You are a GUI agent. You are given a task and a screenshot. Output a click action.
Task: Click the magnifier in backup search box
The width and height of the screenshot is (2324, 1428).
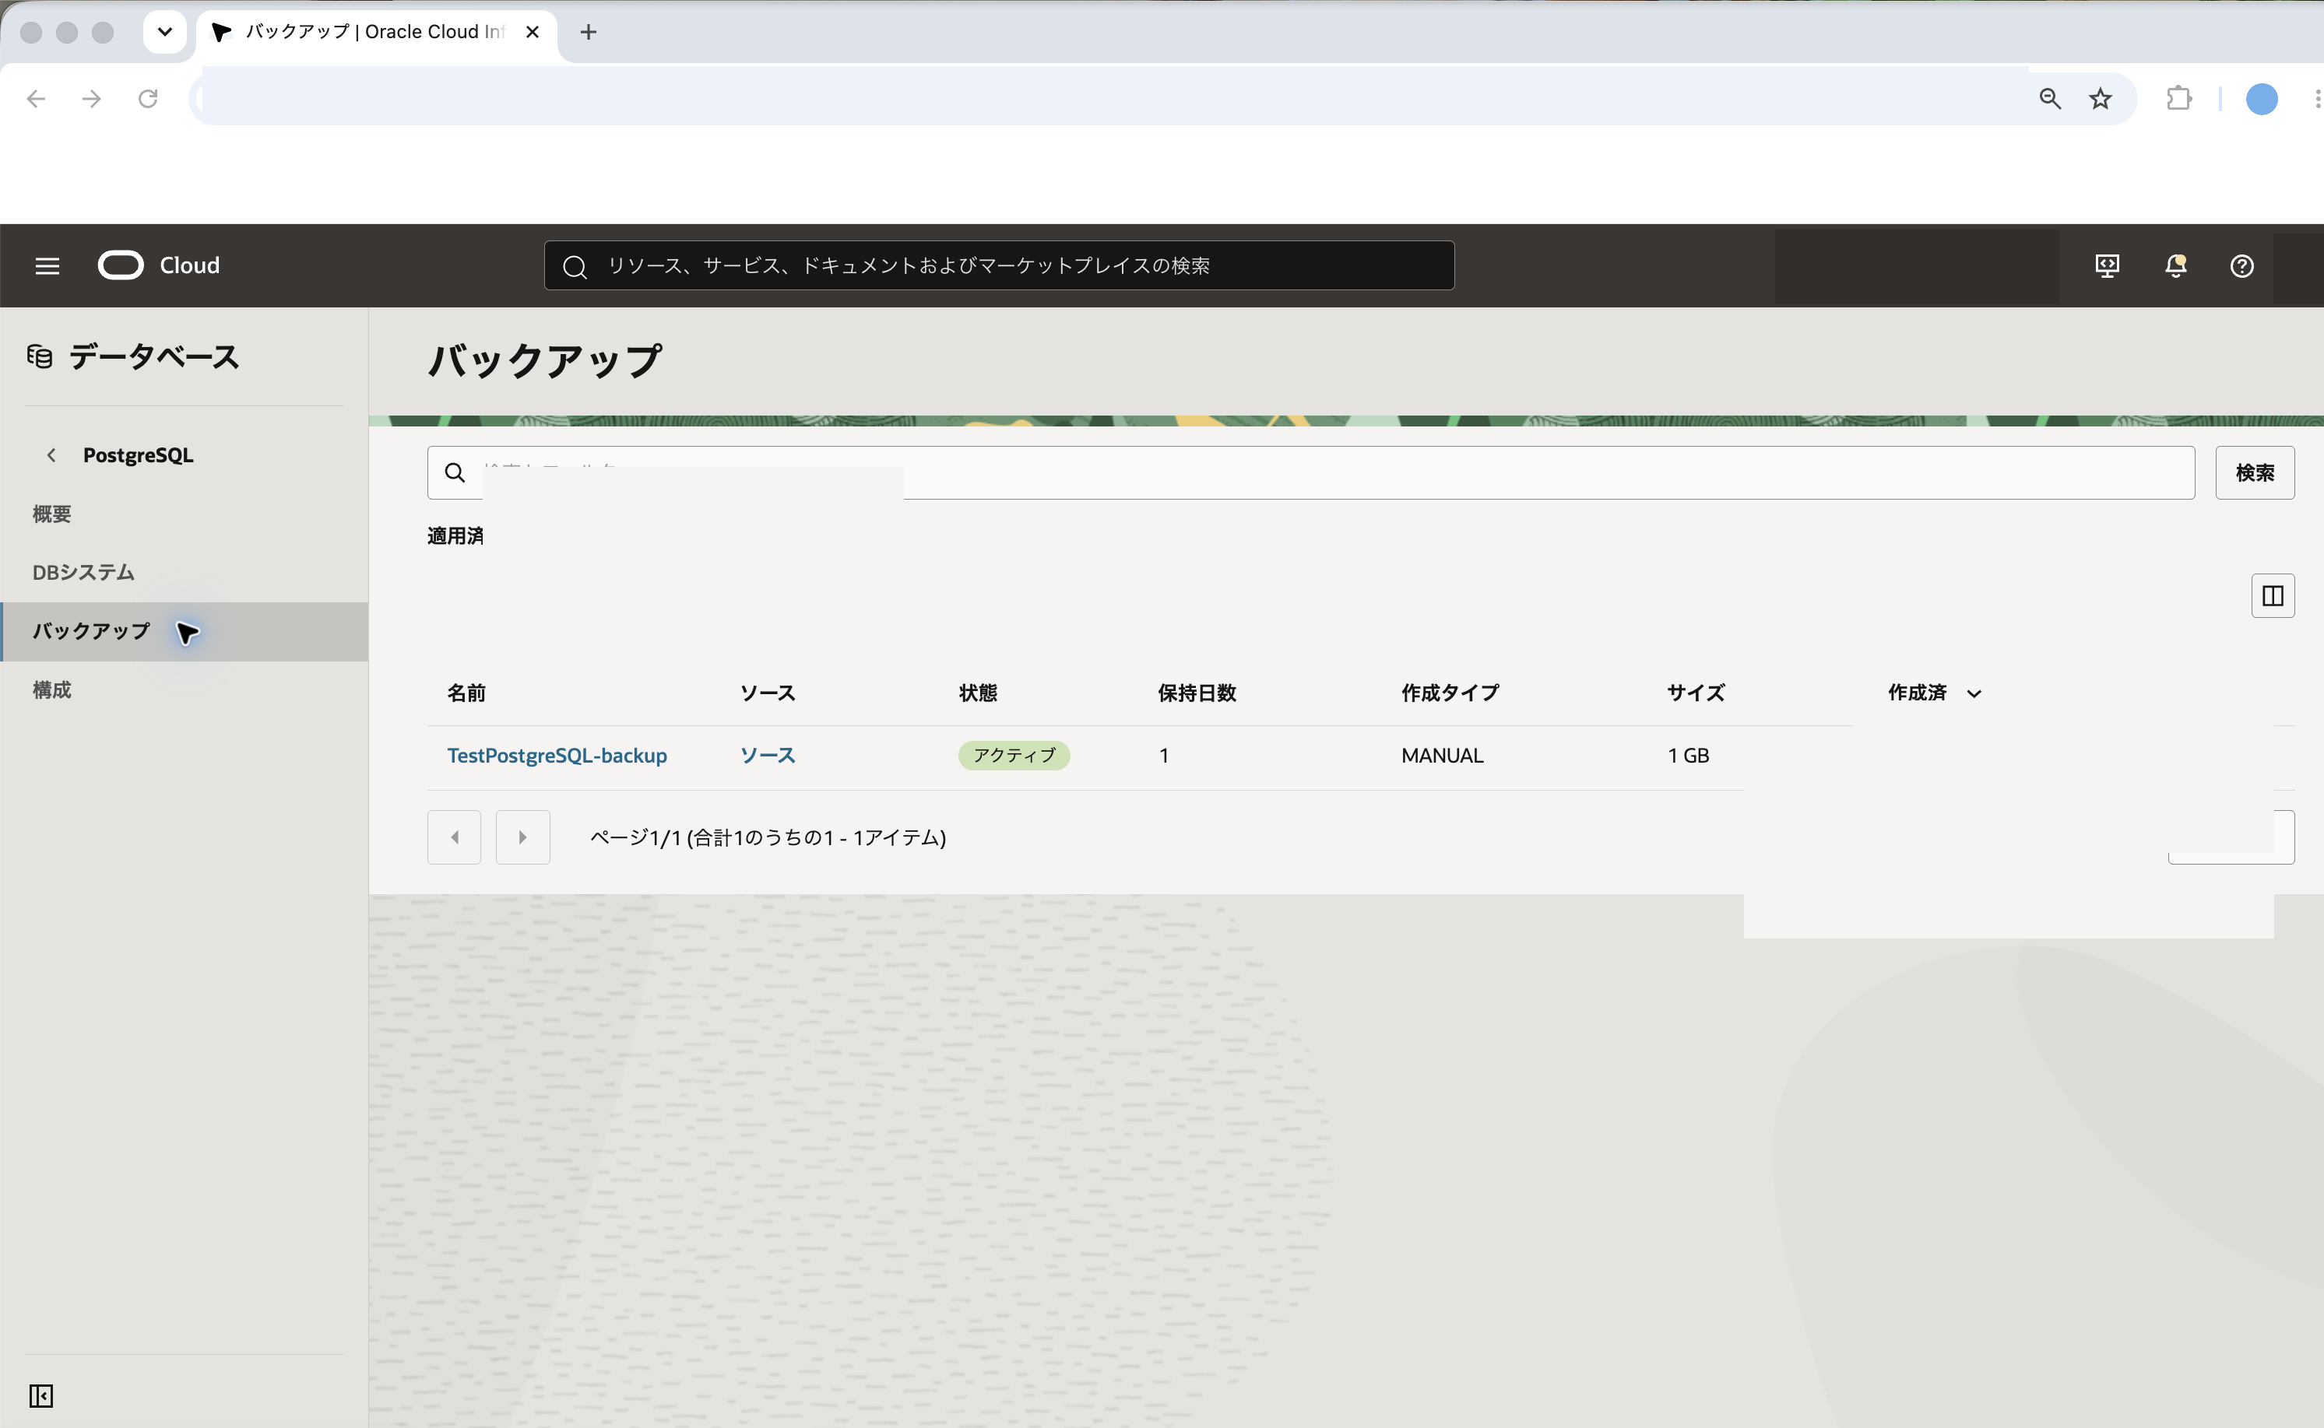pyautogui.click(x=455, y=473)
